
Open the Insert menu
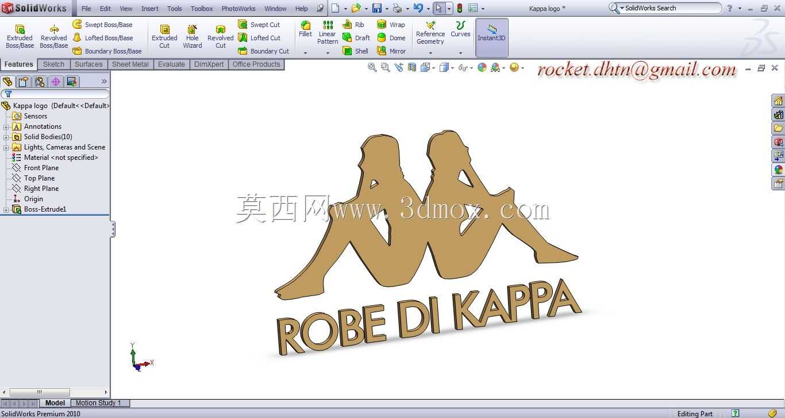point(150,9)
